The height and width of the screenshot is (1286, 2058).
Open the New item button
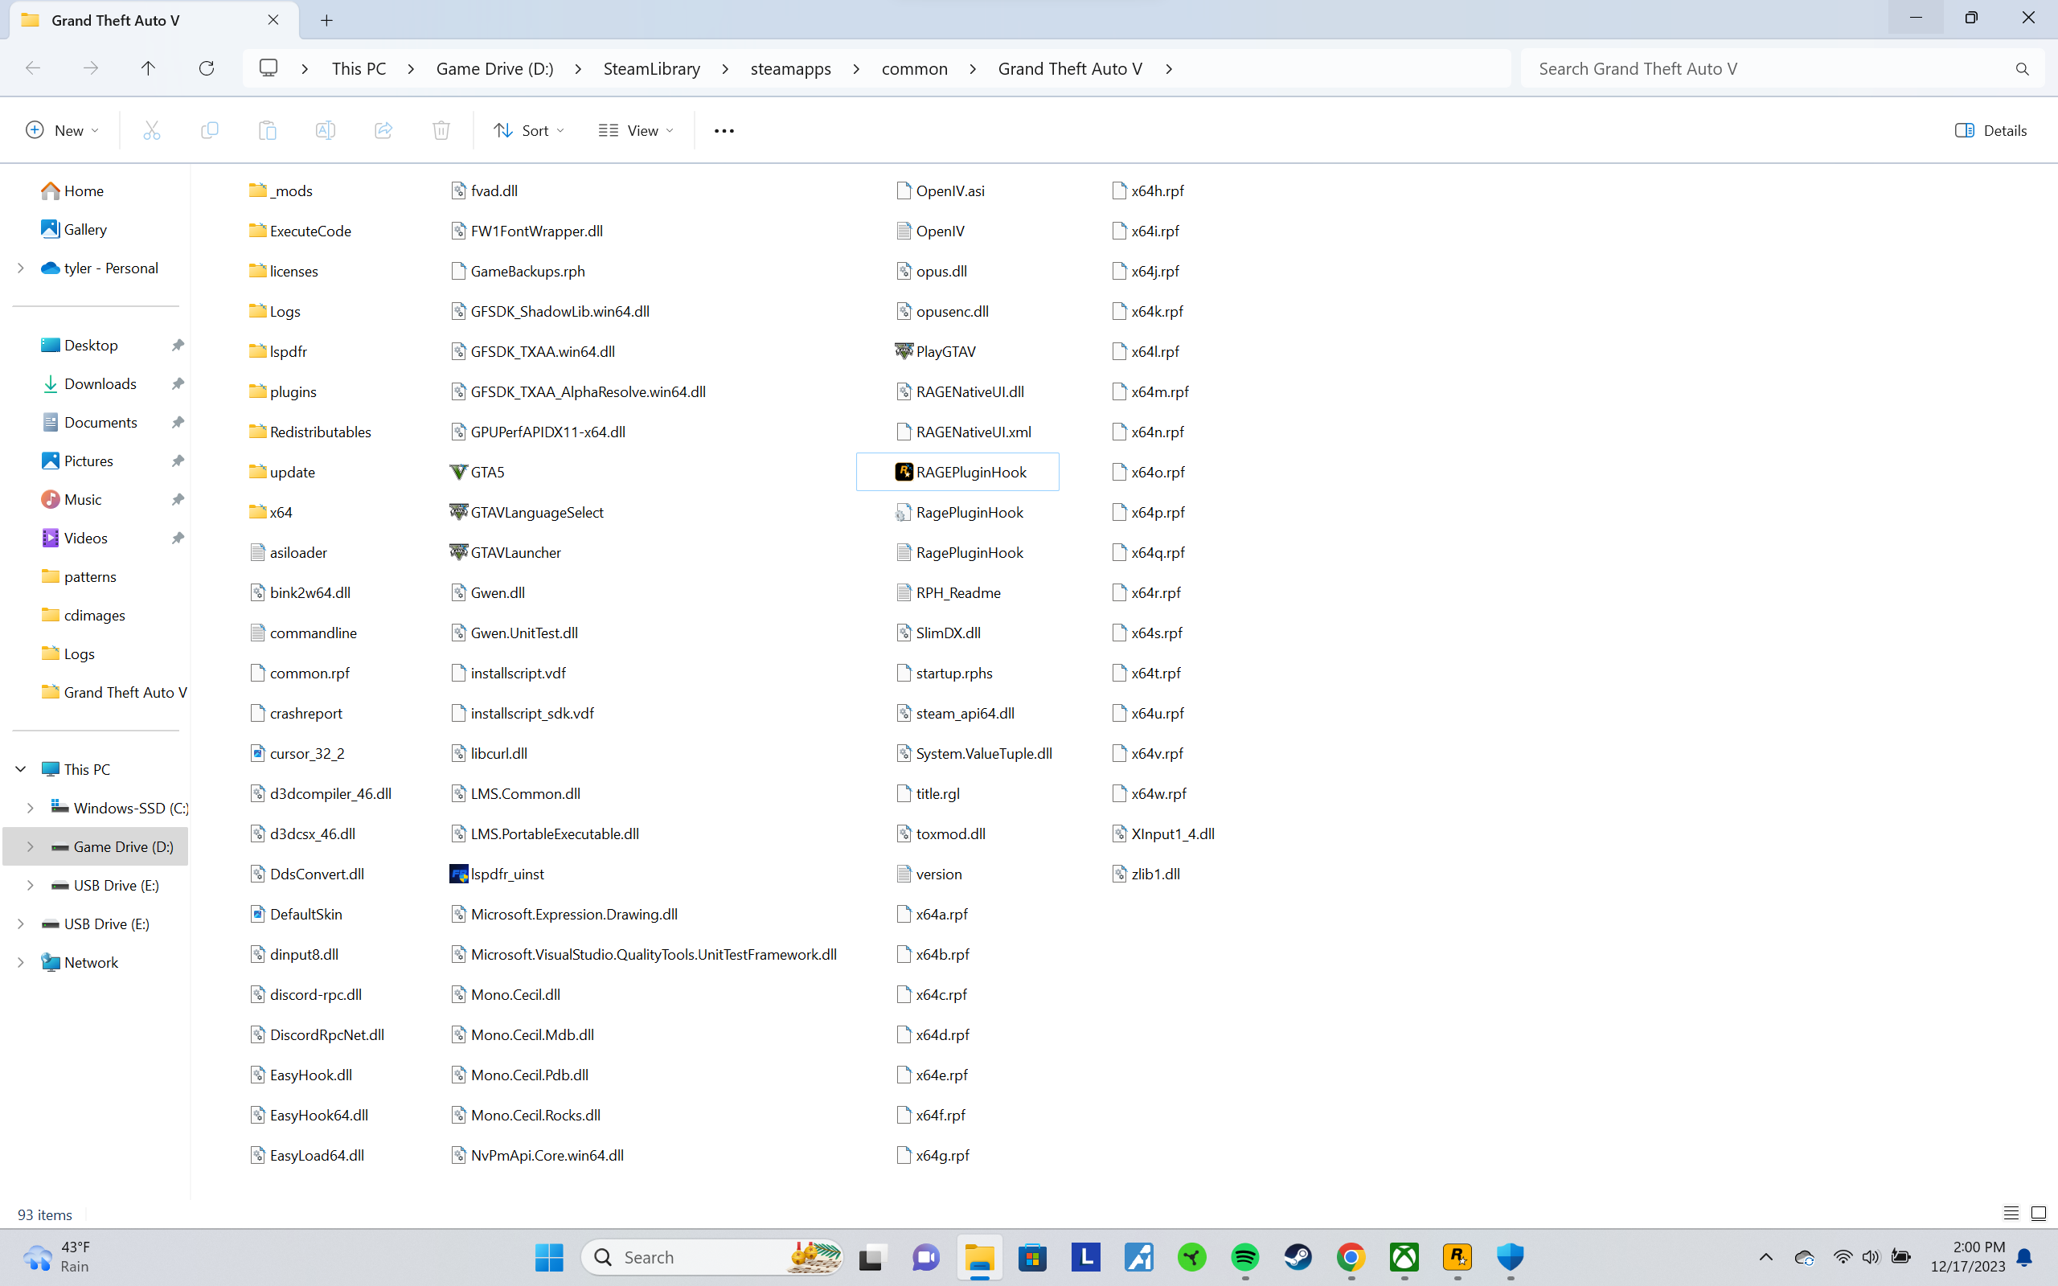pyautogui.click(x=62, y=130)
